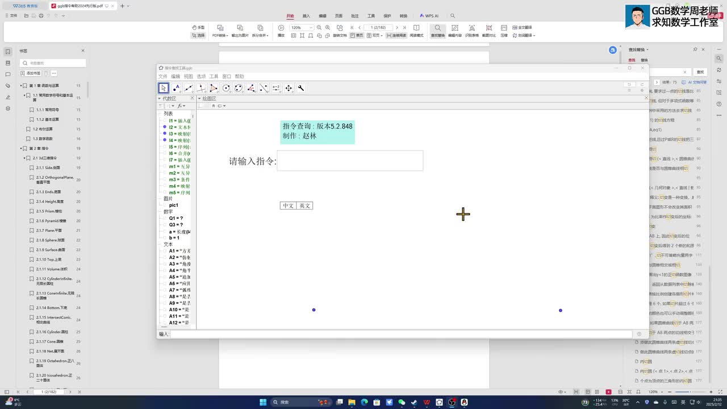Click the English language button in graphics view

[304, 206]
